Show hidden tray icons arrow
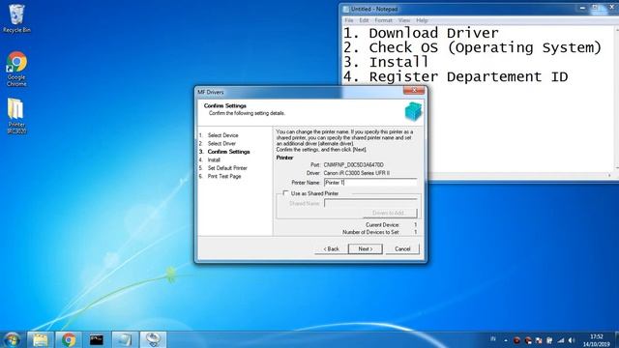This screenshot has height=348, width=619. 506,340
